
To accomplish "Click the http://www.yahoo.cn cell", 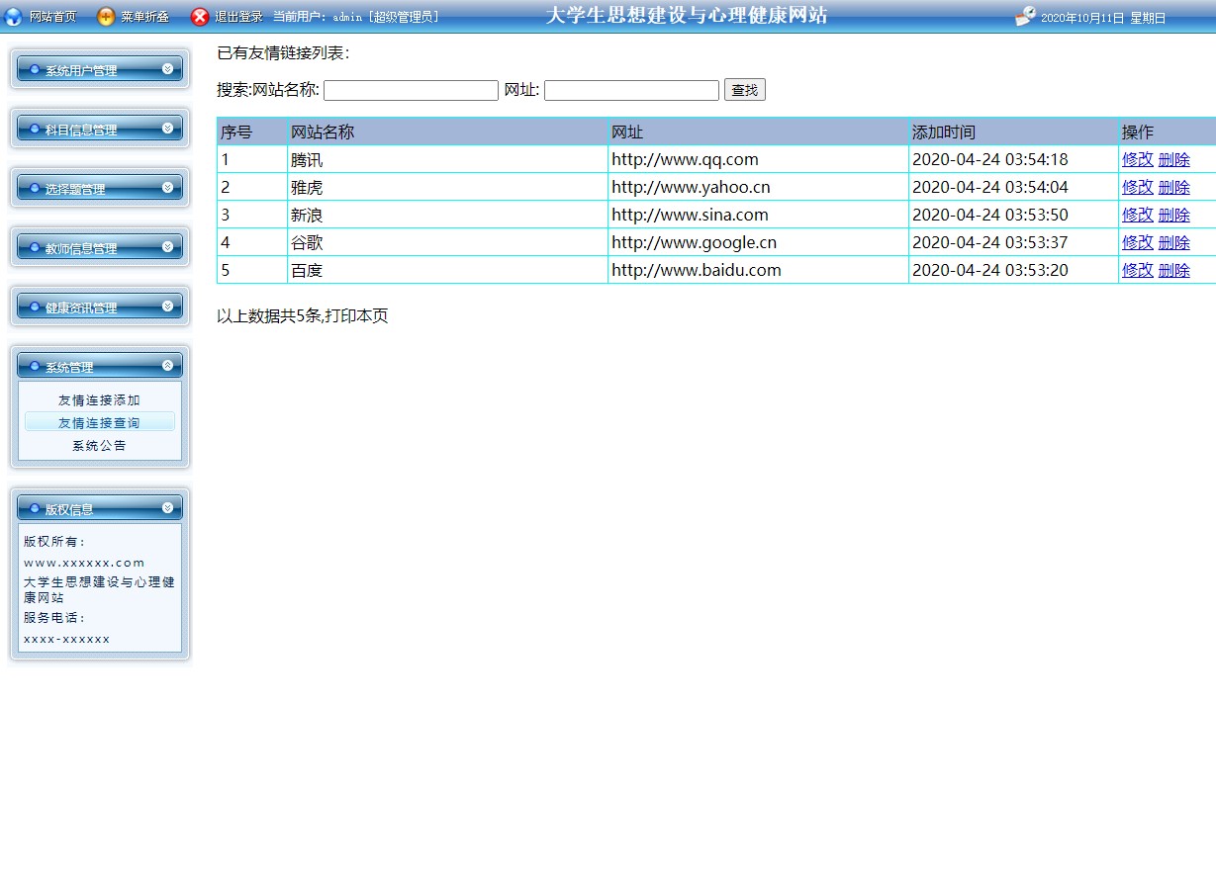I will pyautogui.click(x=758, y=187).
